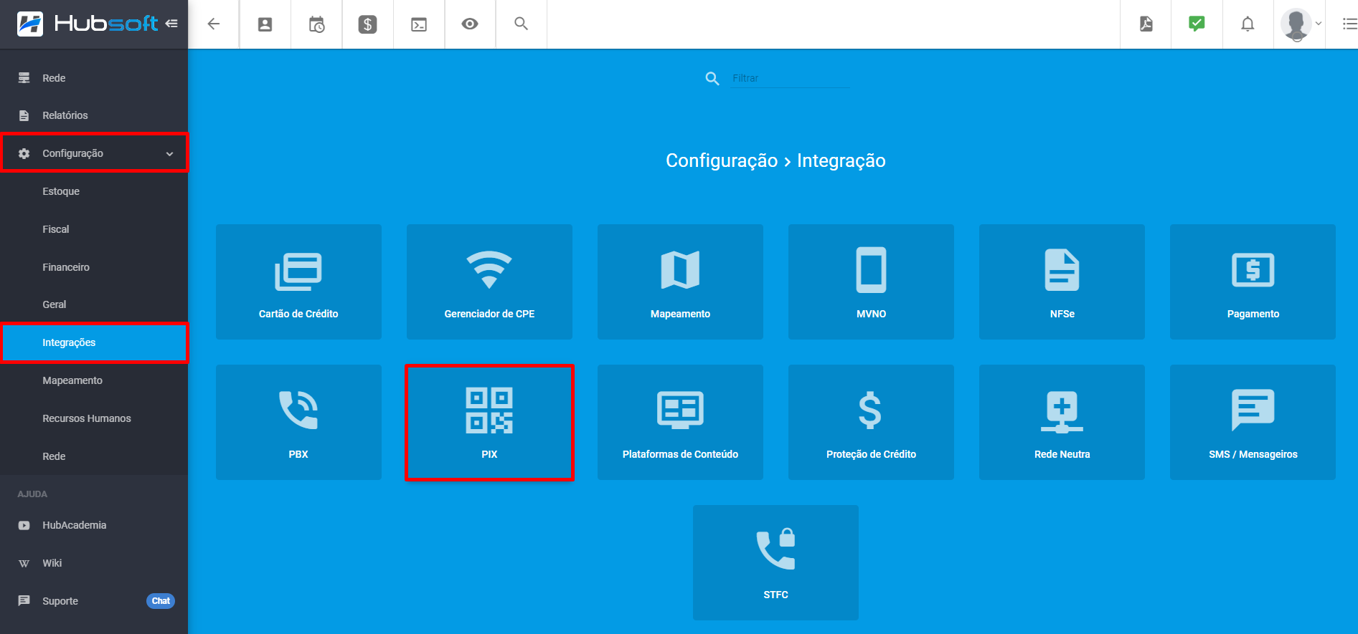Open the SMS / Mensageiros tile
1358x634 pixels.
coord(1253,422)
